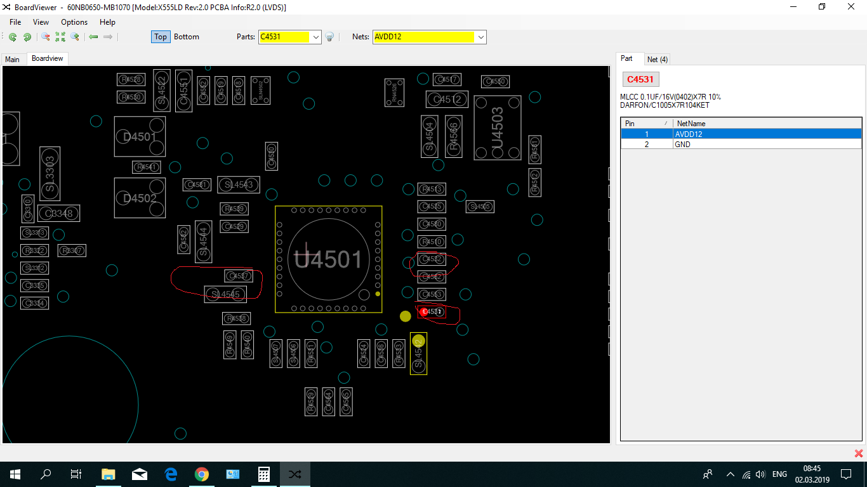
Task: Click the BoardViewer taskbar icon
Action: click(x=295, y=474)
